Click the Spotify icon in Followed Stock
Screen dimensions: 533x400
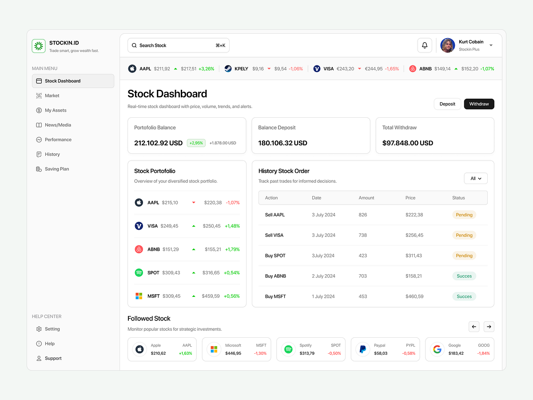[x=288, y=349]
